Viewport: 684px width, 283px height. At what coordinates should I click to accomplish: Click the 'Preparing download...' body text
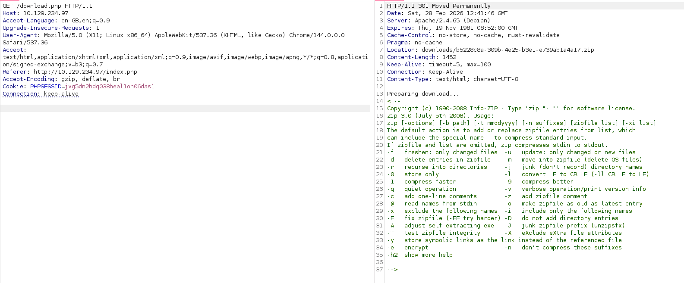point(423,94)
